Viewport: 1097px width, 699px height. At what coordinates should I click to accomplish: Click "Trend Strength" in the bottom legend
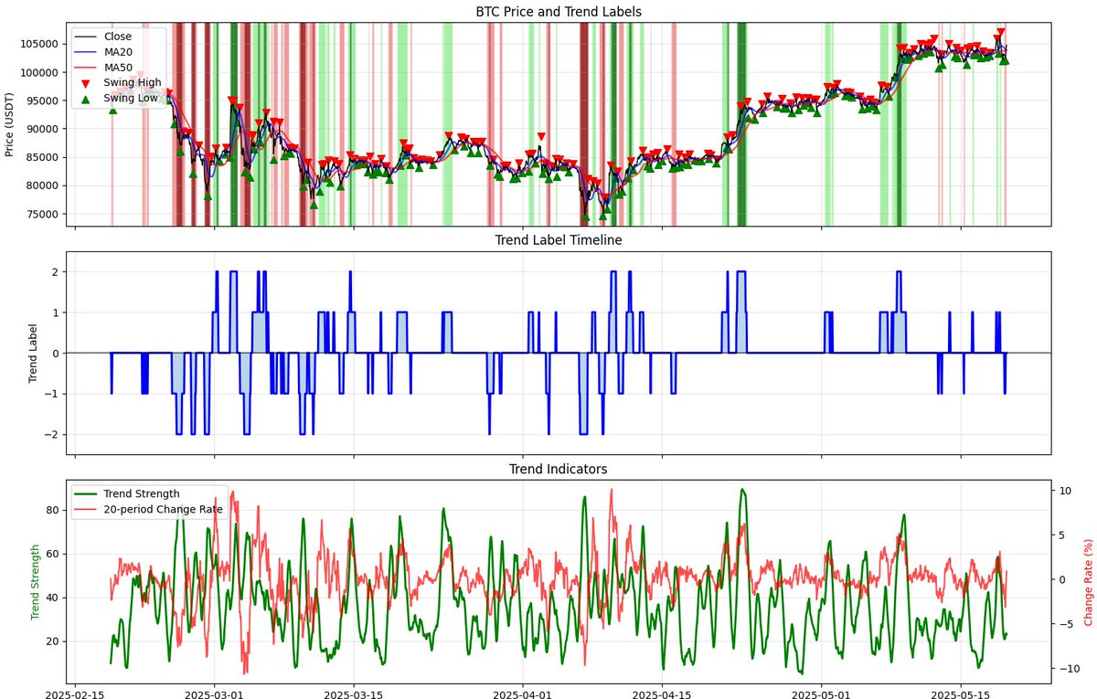point(142,493)
